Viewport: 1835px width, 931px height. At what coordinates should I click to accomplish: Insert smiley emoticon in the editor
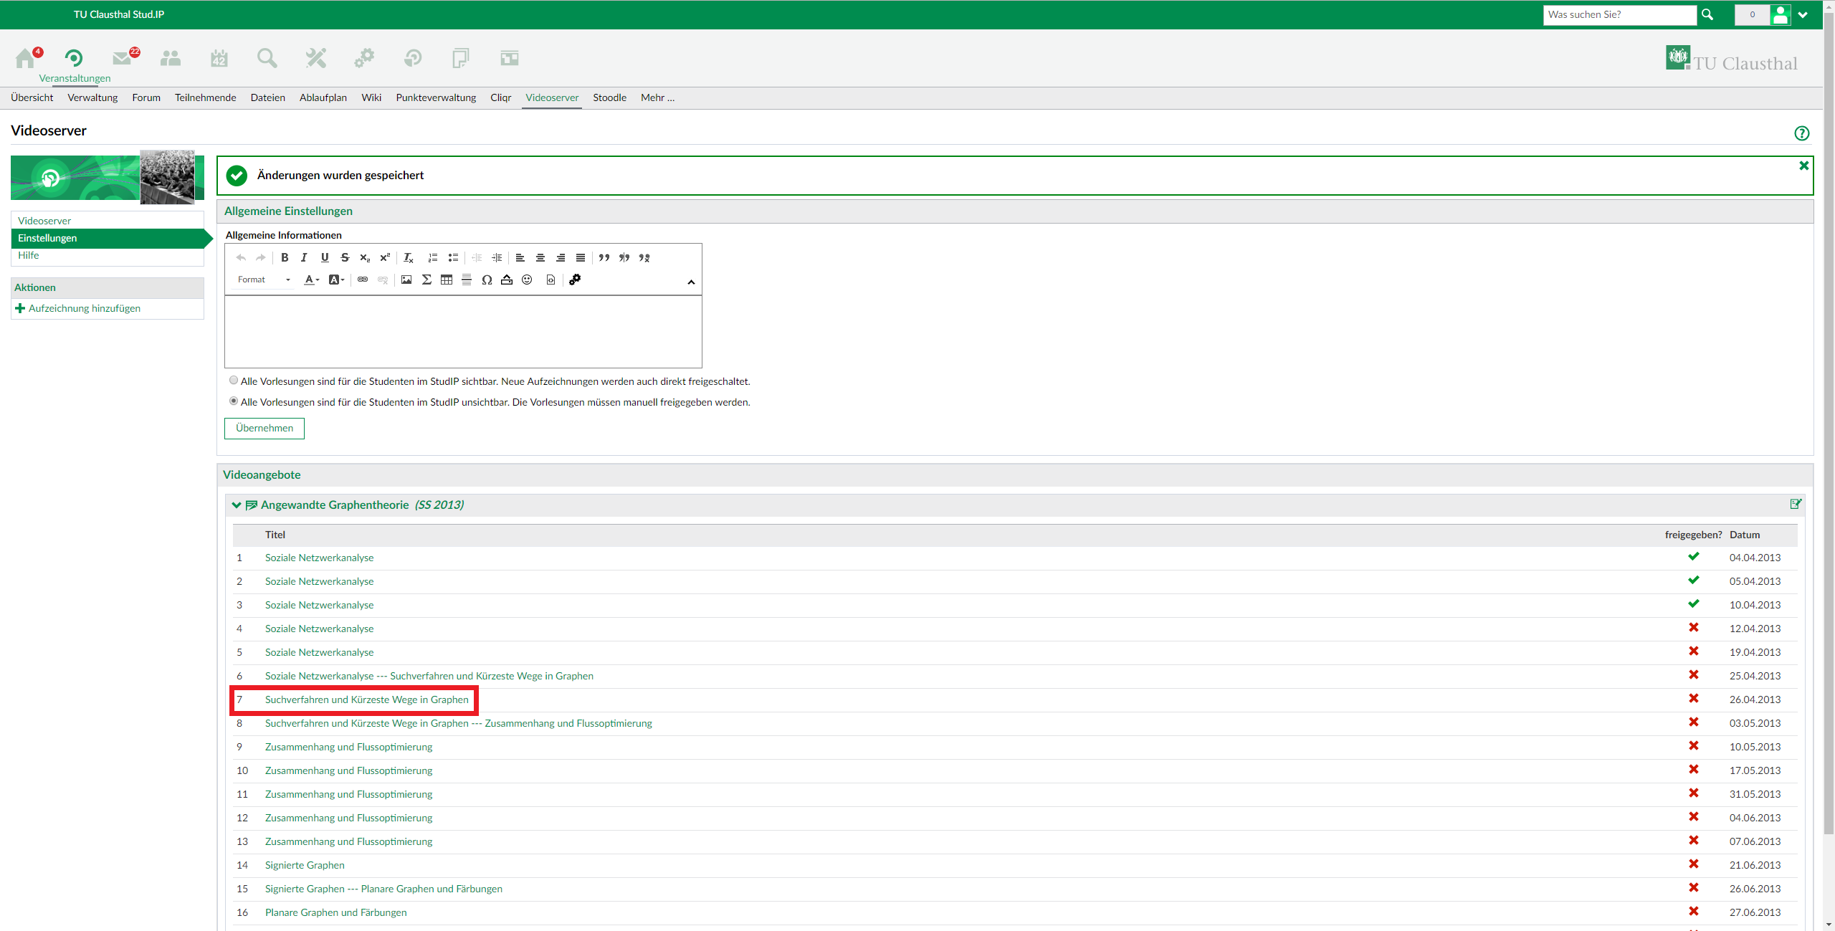click(x=527, y=280)
